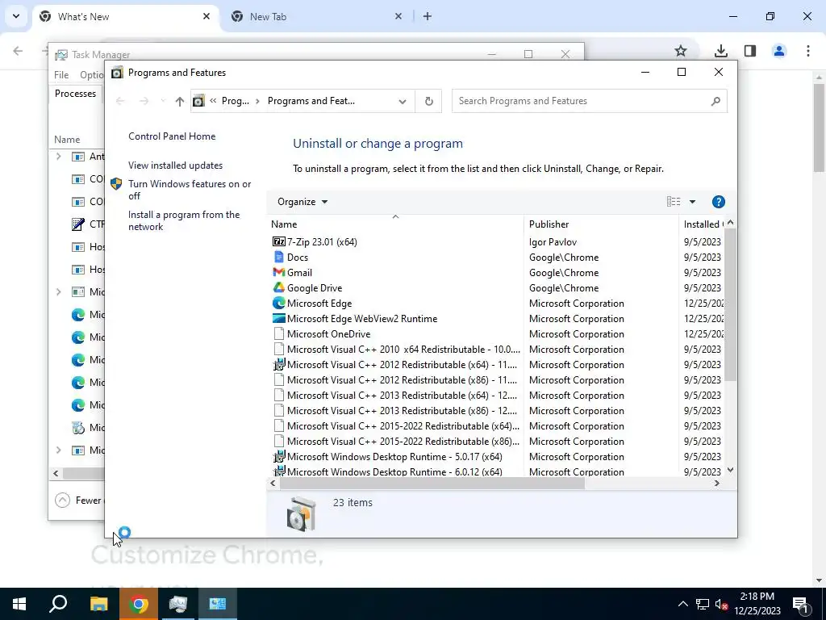
Task: Open the view options dropdown arrow
Action: 692,201
